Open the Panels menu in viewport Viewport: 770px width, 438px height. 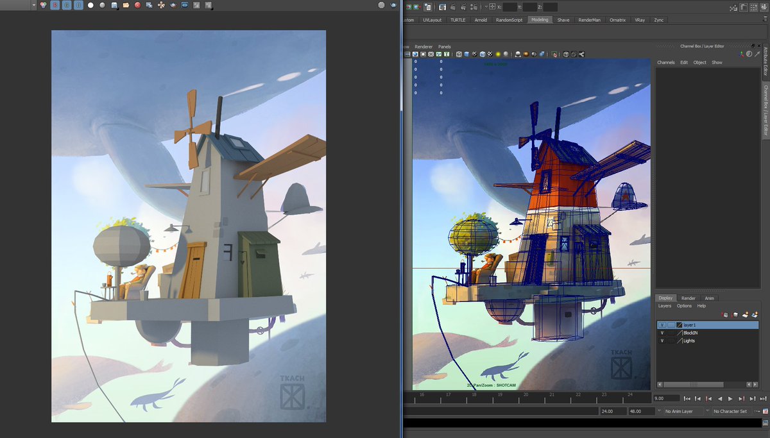445,47
